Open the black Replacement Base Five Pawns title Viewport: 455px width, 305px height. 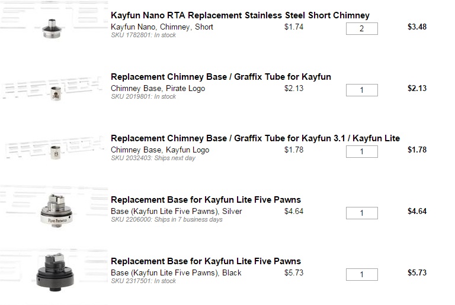(206, 261)
